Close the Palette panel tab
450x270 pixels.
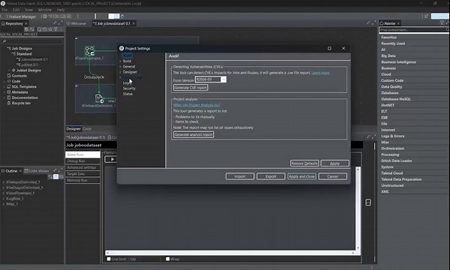[398, 23]
